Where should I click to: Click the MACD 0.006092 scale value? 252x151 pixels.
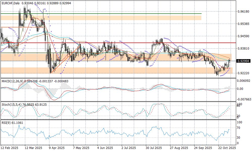[244, 81]
